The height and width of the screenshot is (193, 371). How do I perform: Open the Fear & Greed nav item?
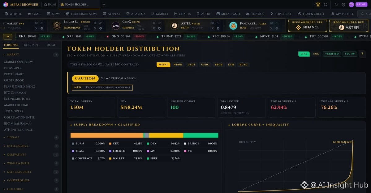[x=311, y=14]
